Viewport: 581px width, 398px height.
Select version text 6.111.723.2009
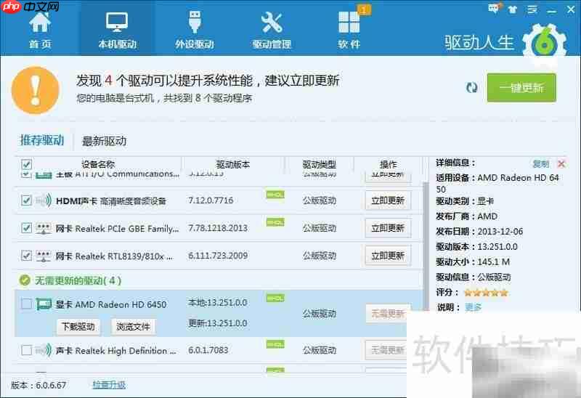(x=218, y=256)
